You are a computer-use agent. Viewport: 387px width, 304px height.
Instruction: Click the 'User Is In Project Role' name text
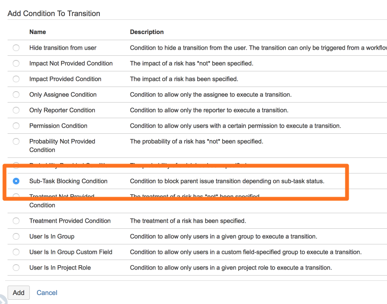coord(60,268)
